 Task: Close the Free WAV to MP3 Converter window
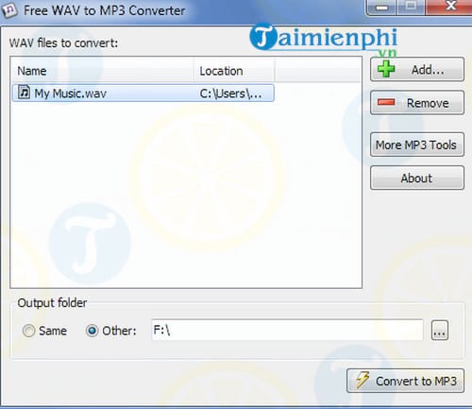(x=450, y=7)
